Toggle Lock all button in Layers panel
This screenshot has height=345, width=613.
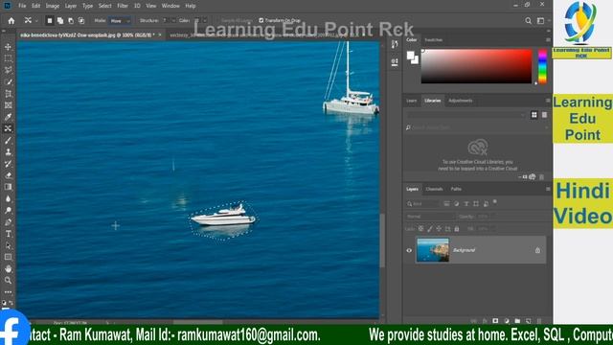457,229
